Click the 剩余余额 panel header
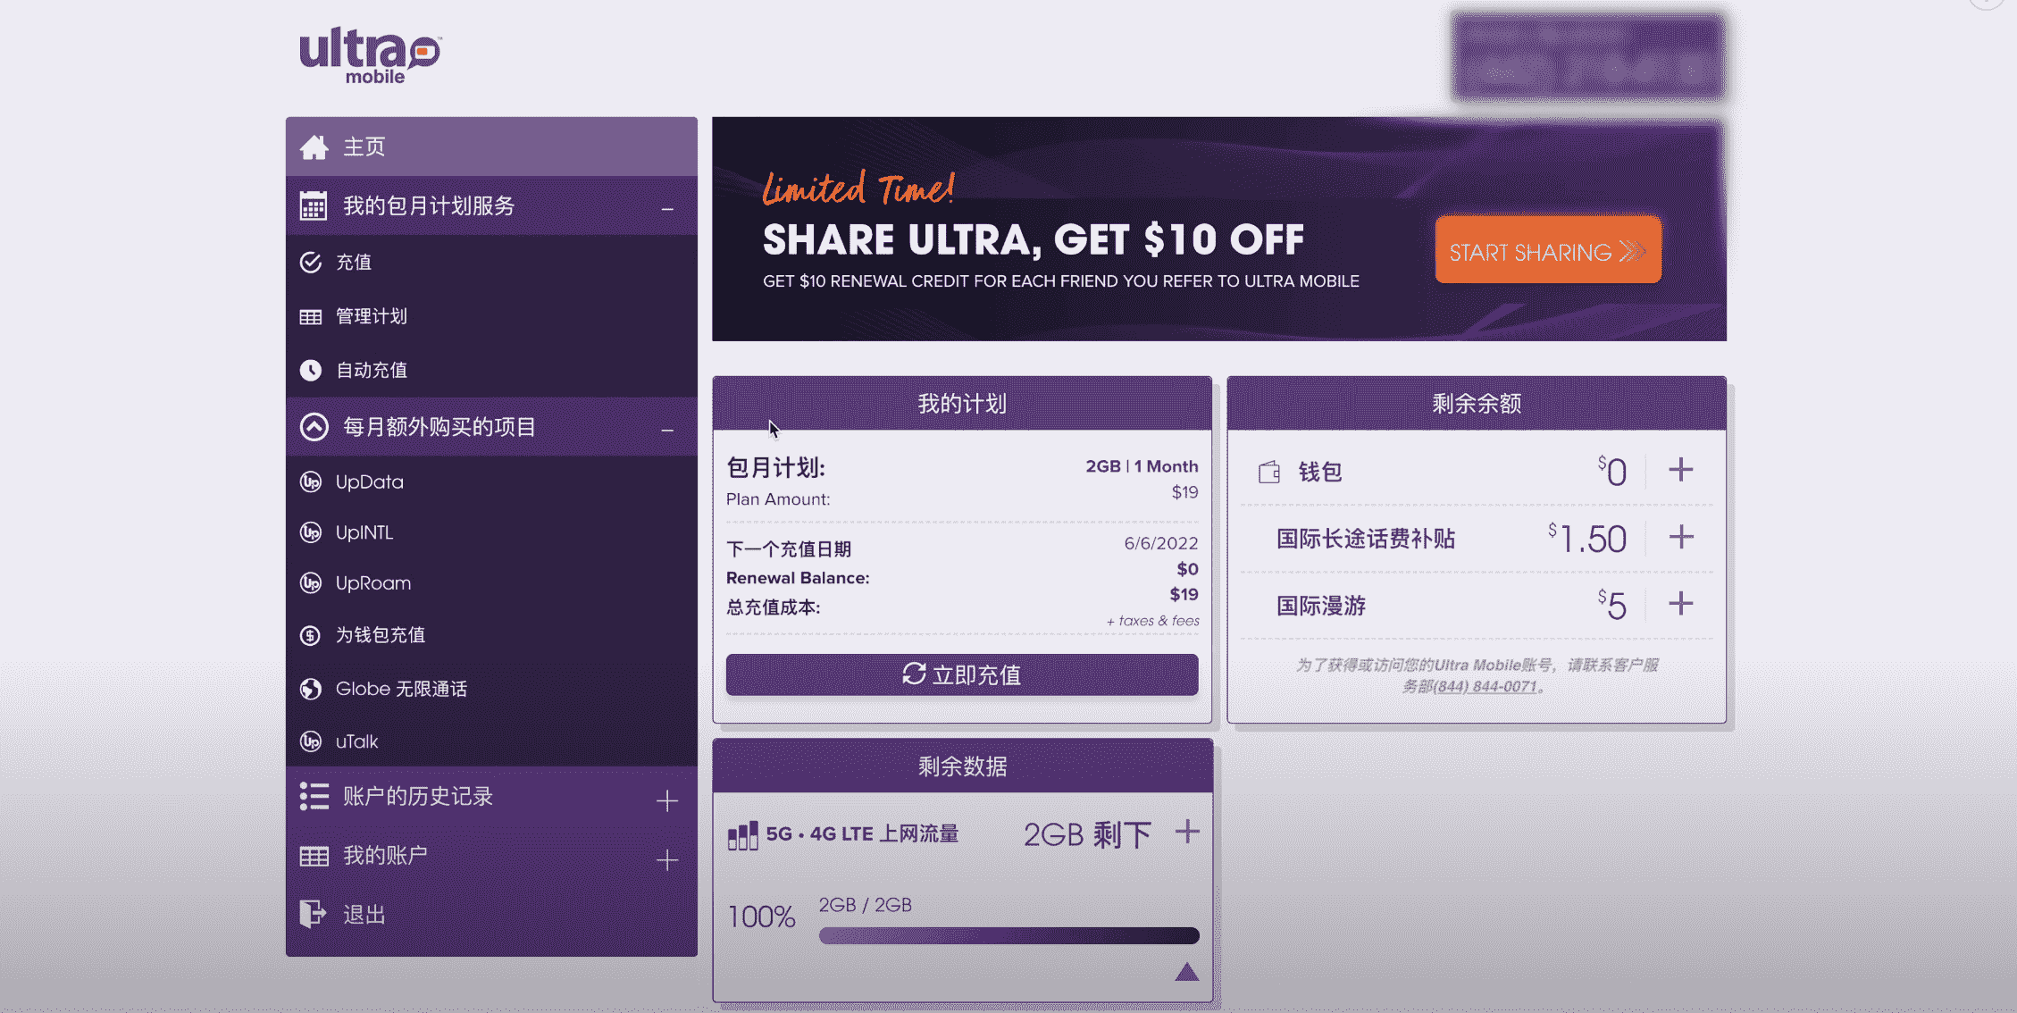This screenshot has width=2017, height=1013. tap(1477, 404)
